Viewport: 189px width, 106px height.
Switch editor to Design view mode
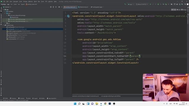pyautogui.click(x=184, y=10)
